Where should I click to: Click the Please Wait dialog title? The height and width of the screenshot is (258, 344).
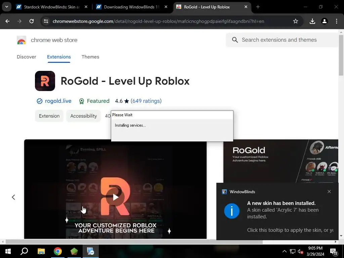[x=122, y=115]
